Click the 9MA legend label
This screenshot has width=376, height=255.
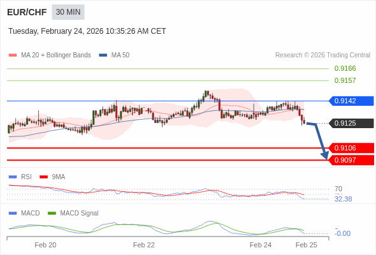(x=59, y=177)
